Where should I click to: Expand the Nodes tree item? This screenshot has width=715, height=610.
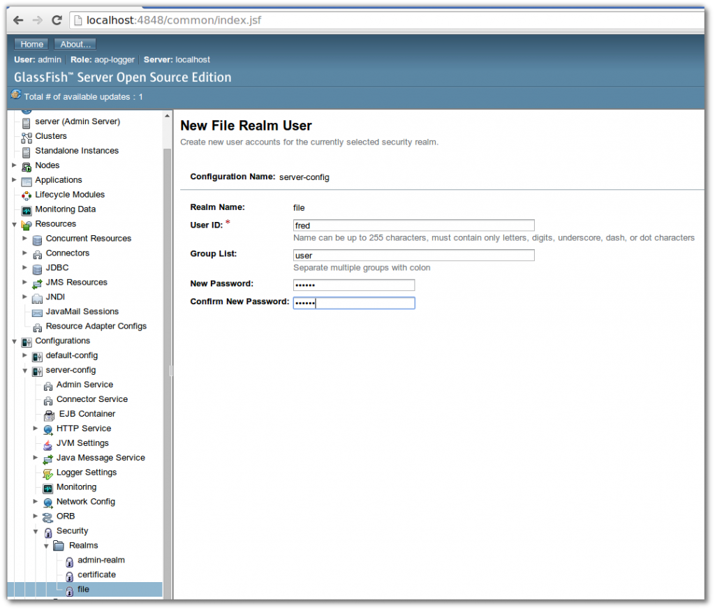pos(15,165)
